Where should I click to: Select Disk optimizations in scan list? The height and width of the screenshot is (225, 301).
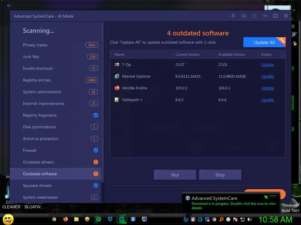55,127
